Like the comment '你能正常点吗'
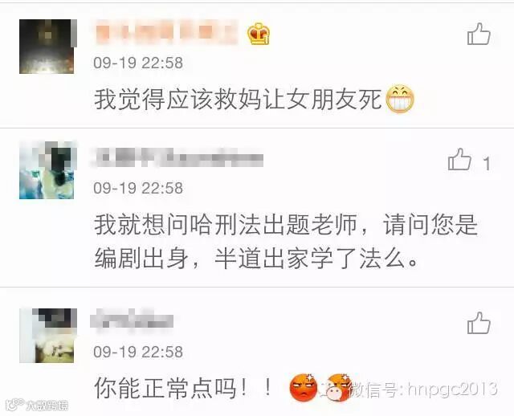The height and width of the screenshot is (416, 514). point(479,323)
